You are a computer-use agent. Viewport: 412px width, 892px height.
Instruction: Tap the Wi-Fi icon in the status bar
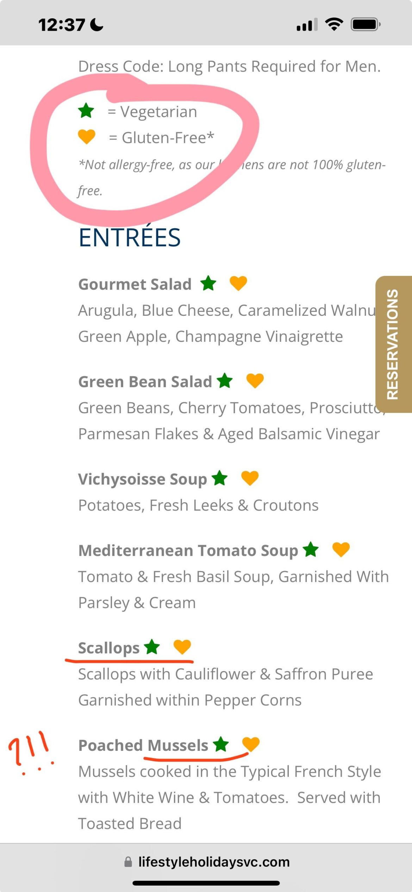coord(334,24)
